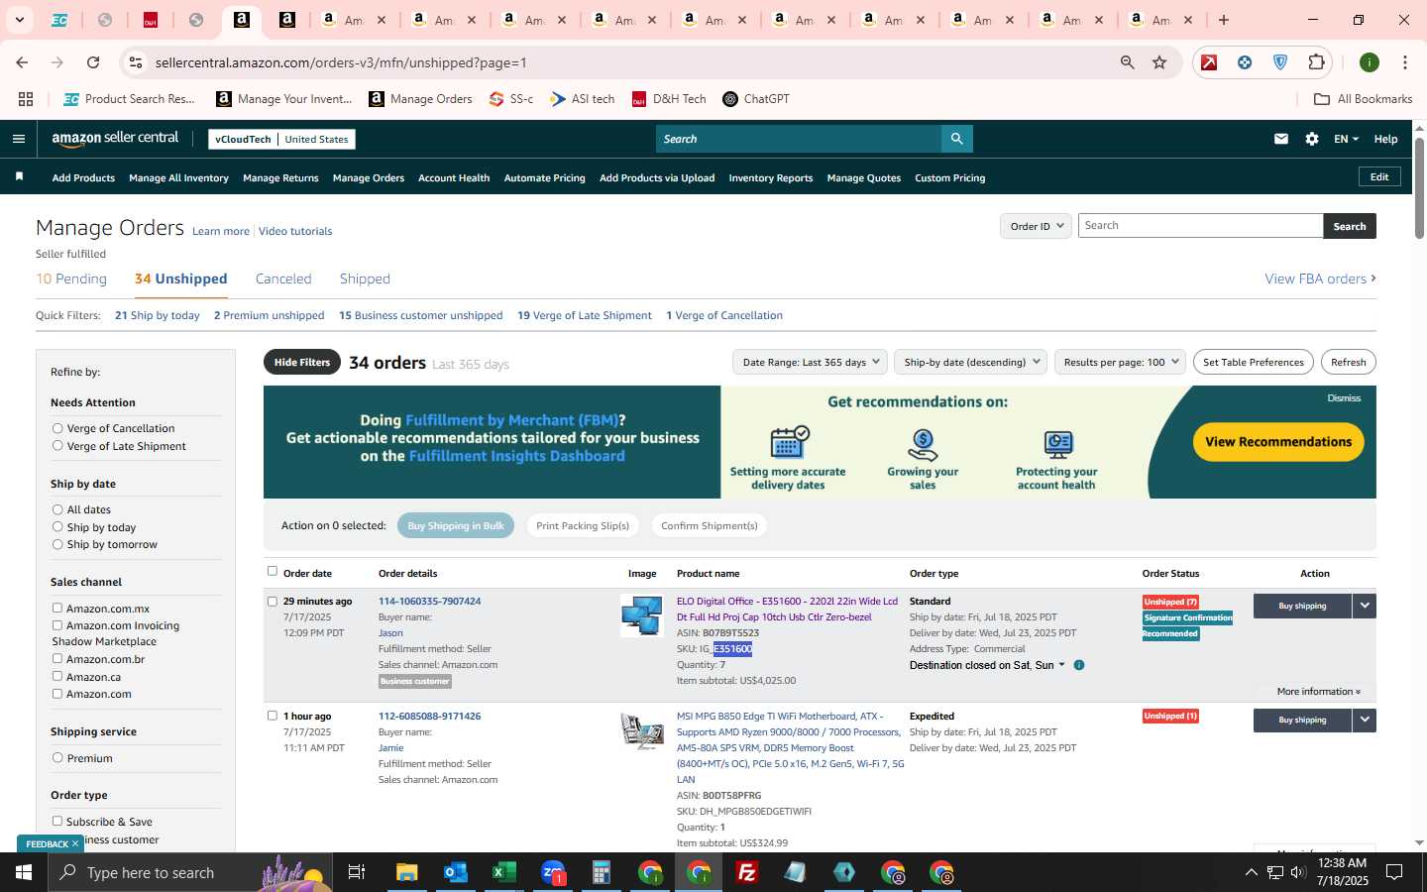Image resolution: width=1427 pixels, height=892 pixels.
Task: Tick the checkbox for order 114-1060335-7907424
Action: (273, 601)
